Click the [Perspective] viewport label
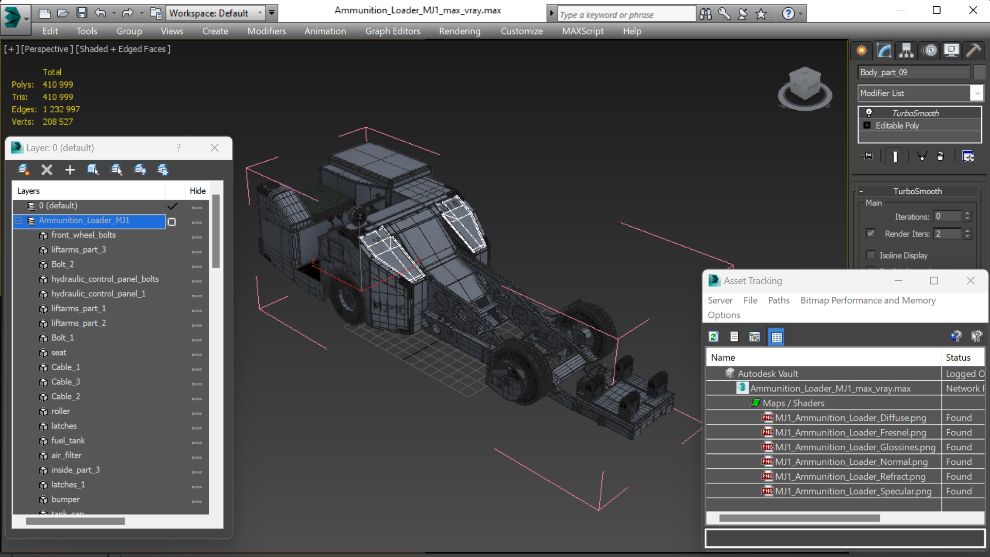Image resolution: width=990 pixels, height=557 pixels. click(x=47, y=49)
